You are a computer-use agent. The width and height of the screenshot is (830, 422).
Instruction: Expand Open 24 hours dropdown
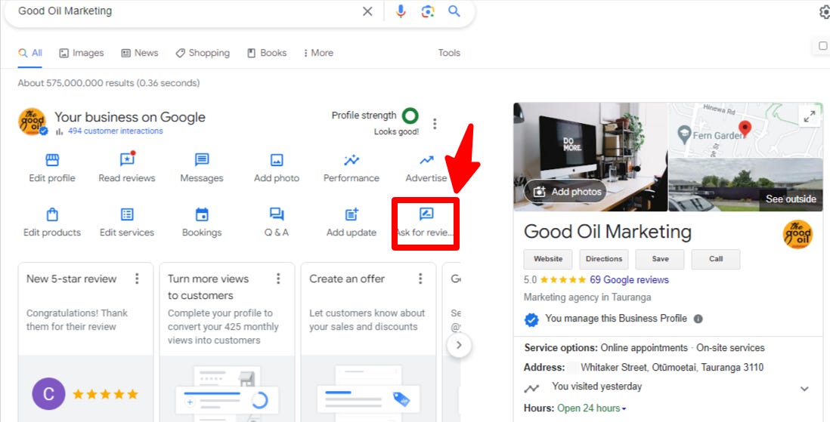point(592,408)
